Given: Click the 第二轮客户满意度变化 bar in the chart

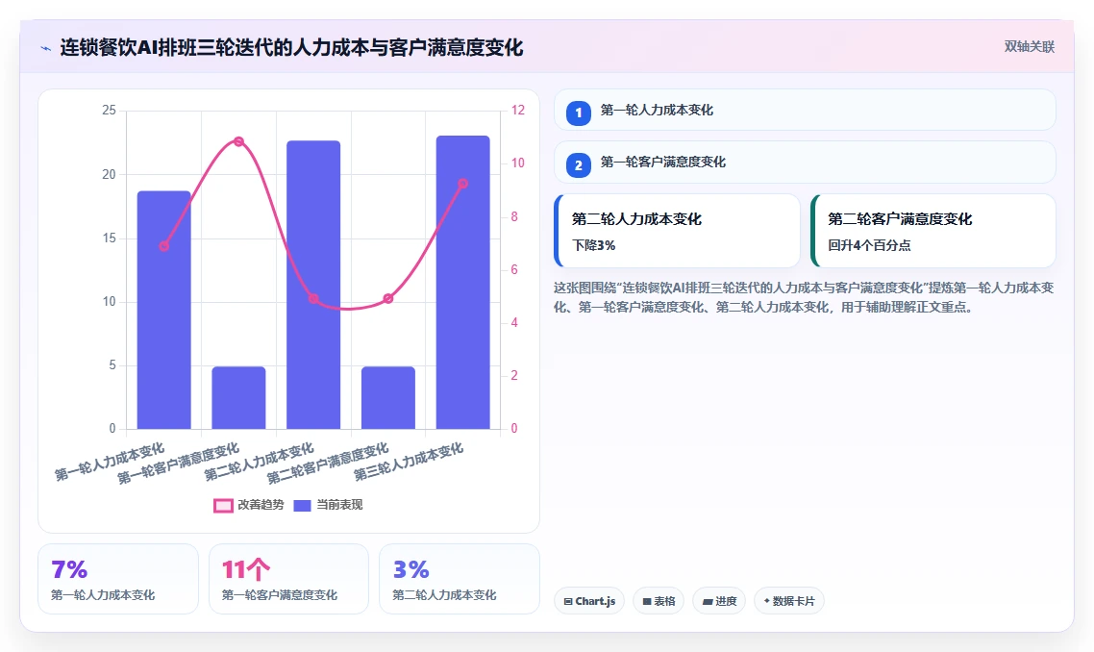Looking at the screenshot, I should point(388,398).
